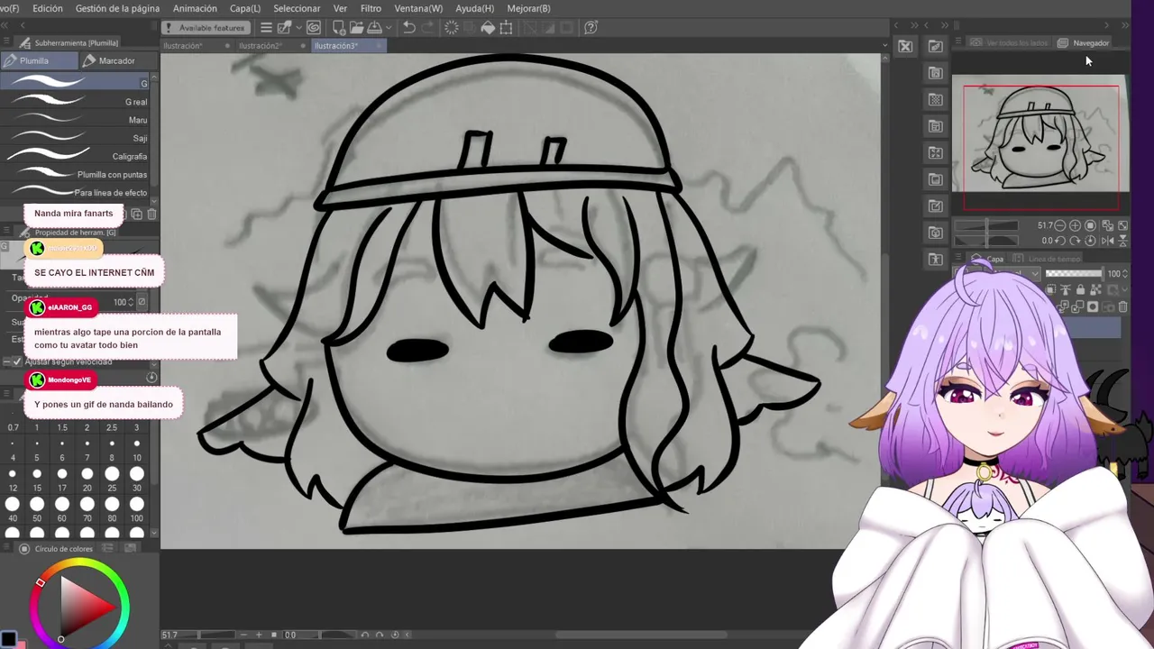1154x649 pixels.
Task: Click the X material folder icon in right dock
Action: pyautogui.click(x=905, y=46)
